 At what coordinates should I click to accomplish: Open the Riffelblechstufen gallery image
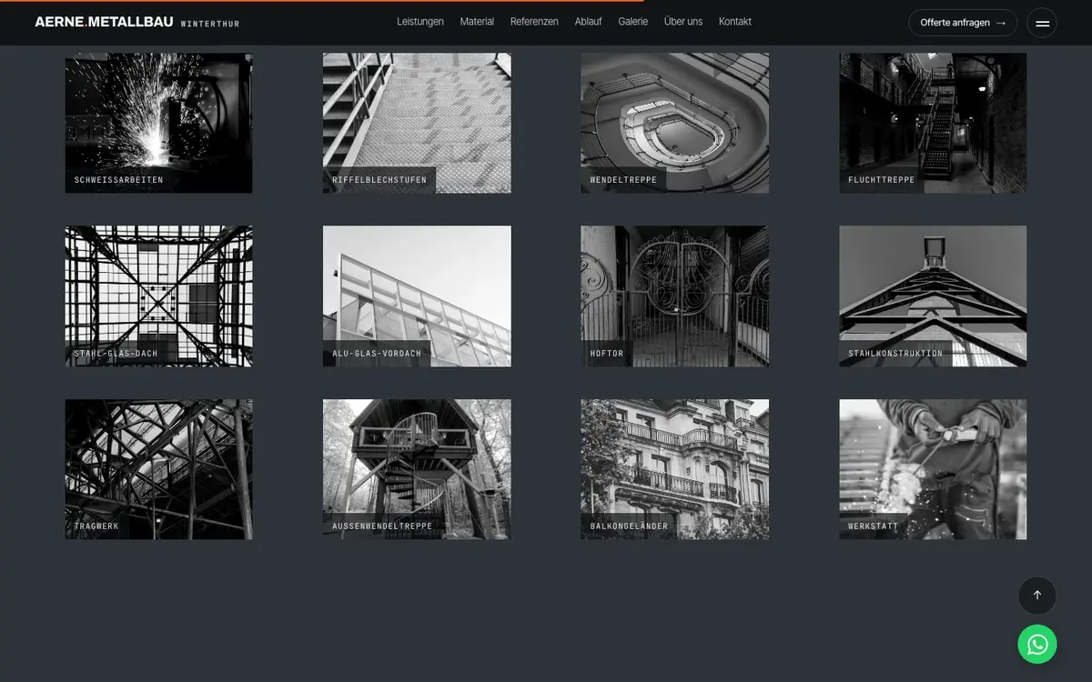[417, 123]
